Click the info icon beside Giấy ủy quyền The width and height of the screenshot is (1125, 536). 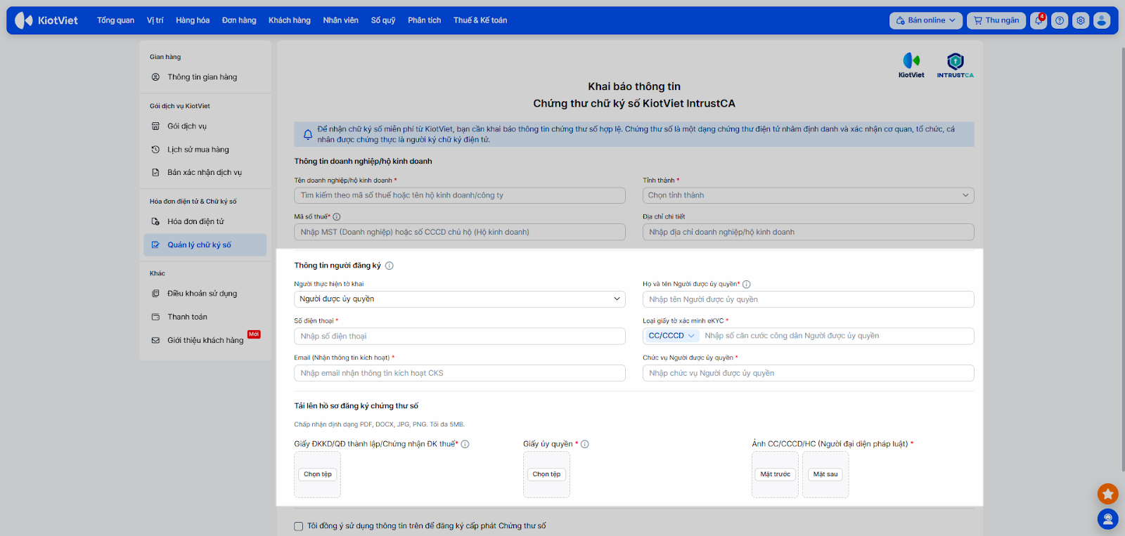[x=585, y=444]
